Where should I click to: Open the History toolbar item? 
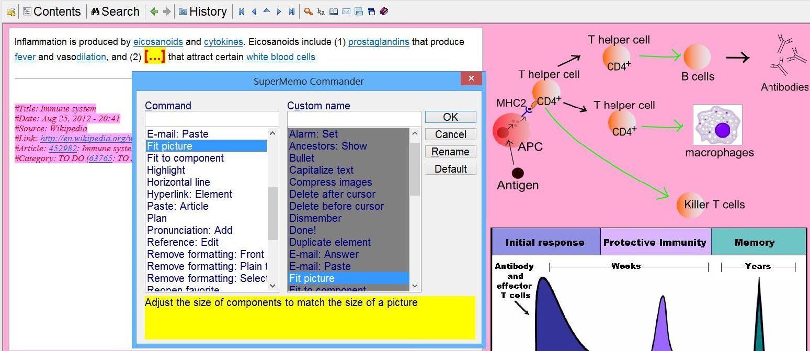click(202, 12)
